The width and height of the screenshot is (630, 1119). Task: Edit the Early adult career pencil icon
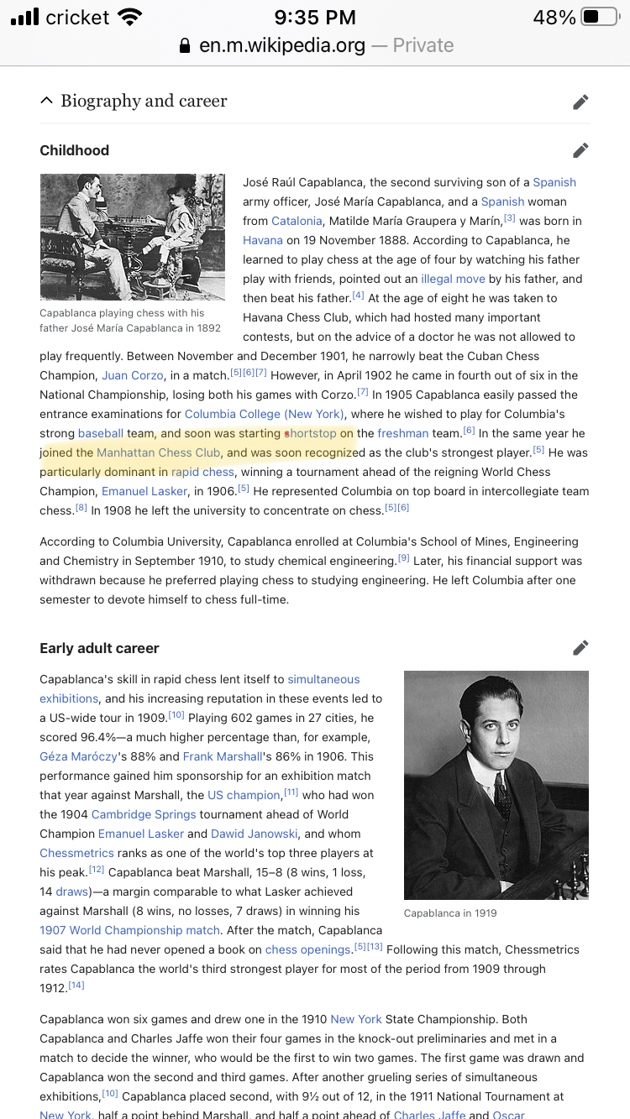[x=580, y=648]
